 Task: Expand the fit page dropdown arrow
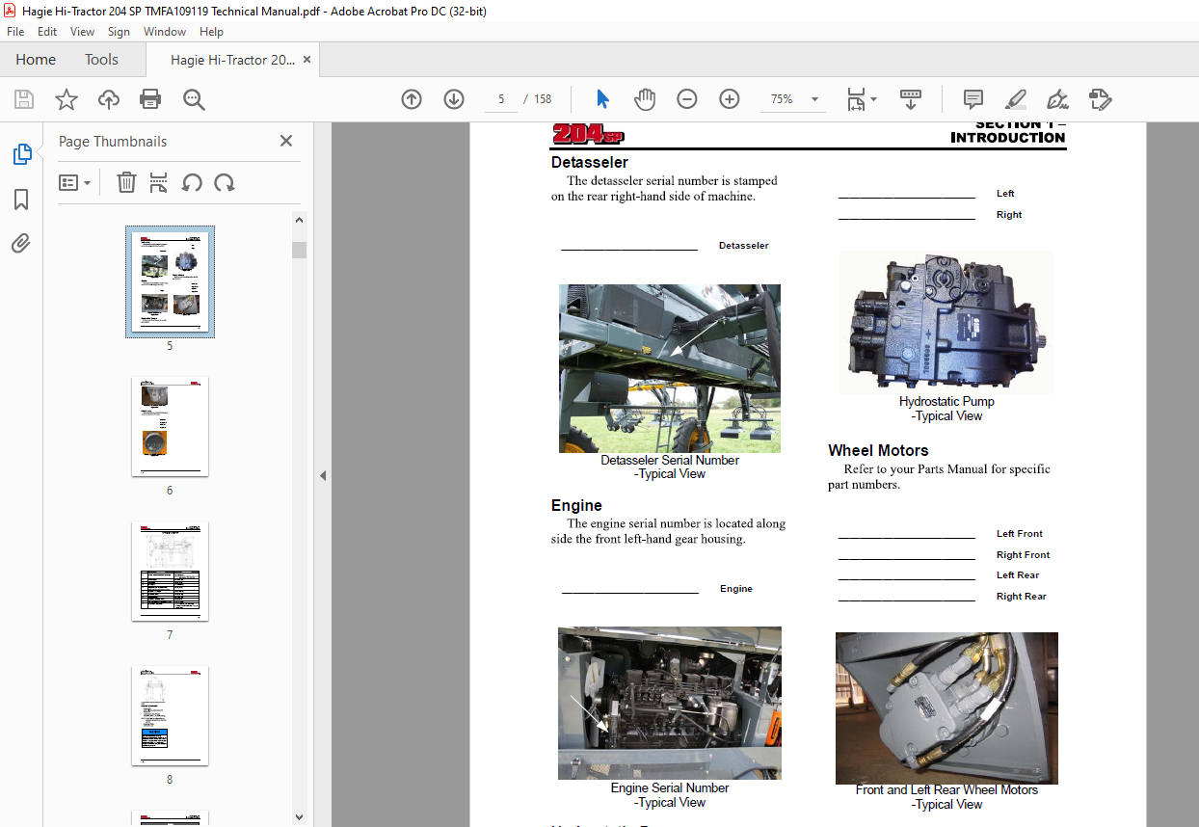(873, 99)
